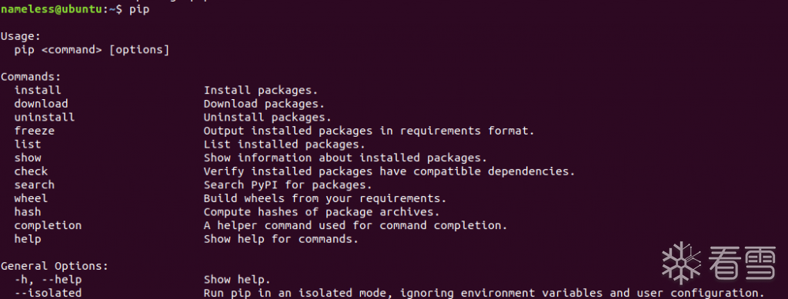Click the 'help' command under Commands
Image resolution: width=788 pixels, height=299 pixels.
tap(28, 239)
